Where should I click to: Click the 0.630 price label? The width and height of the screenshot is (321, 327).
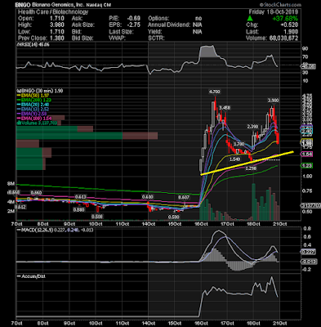(x=147, y=197)
